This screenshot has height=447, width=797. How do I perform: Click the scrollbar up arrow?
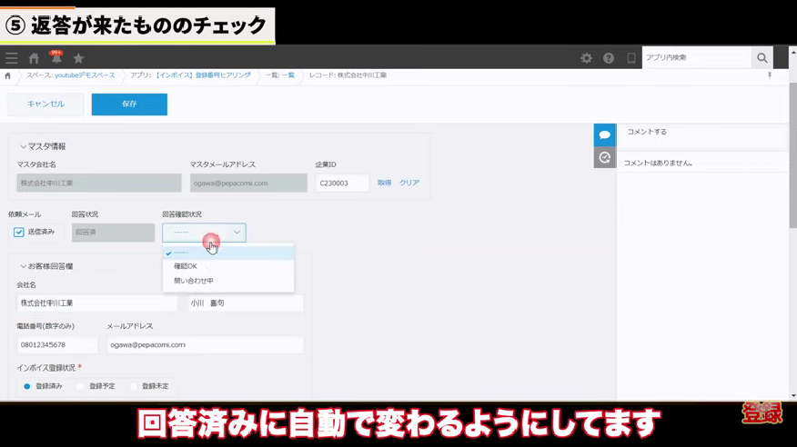(x=793, y=51)
